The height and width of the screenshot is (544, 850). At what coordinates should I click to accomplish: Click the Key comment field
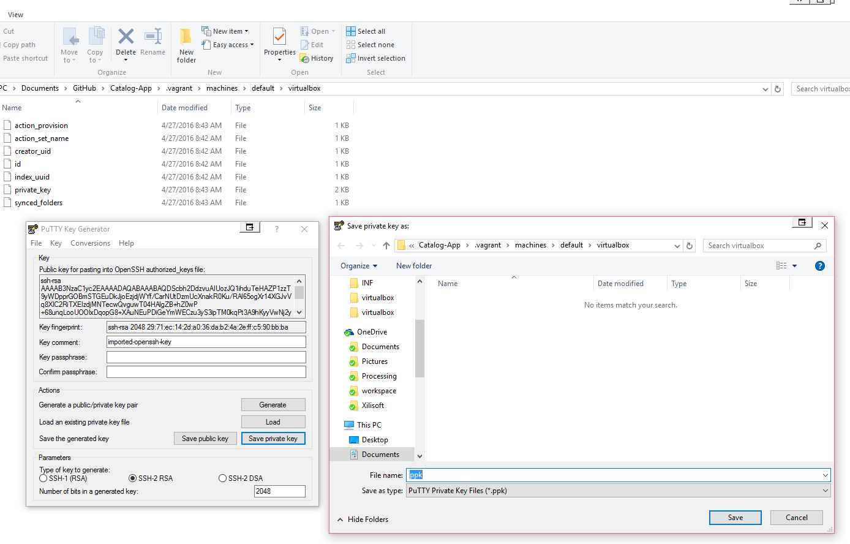(x=206, y=342)
